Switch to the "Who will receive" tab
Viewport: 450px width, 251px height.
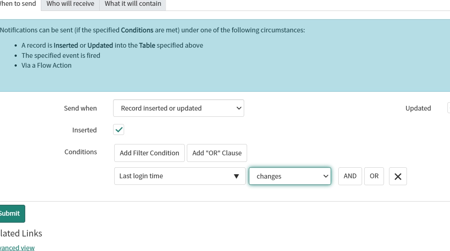(70, 4)
